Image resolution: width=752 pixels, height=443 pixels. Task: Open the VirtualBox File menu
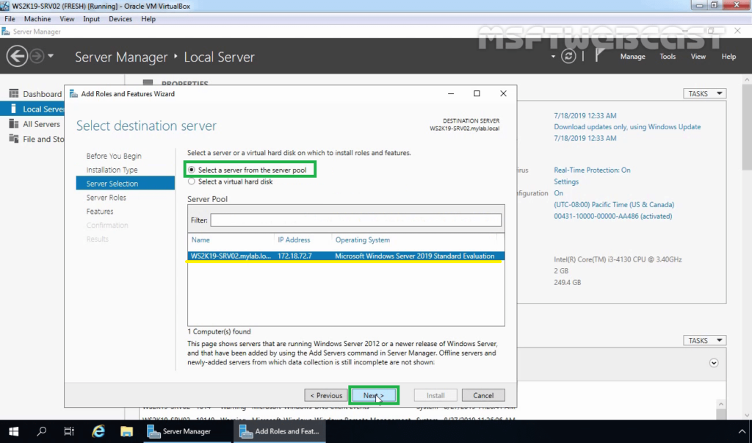point(10,18)
